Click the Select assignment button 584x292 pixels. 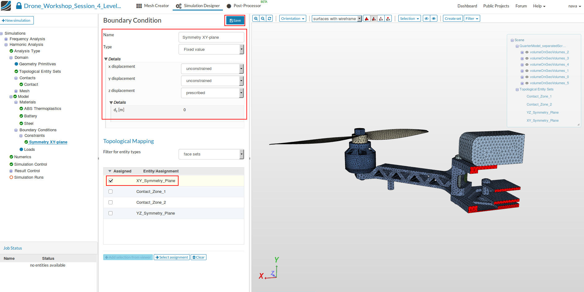(x=172, y=257)
